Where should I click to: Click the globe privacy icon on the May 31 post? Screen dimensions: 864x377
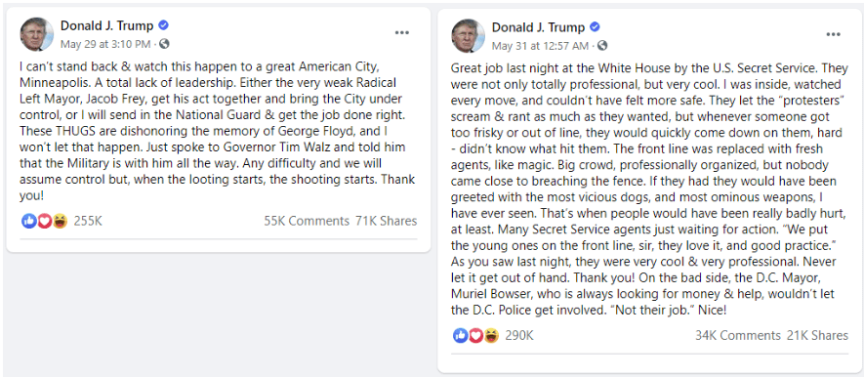click(602, 45)
